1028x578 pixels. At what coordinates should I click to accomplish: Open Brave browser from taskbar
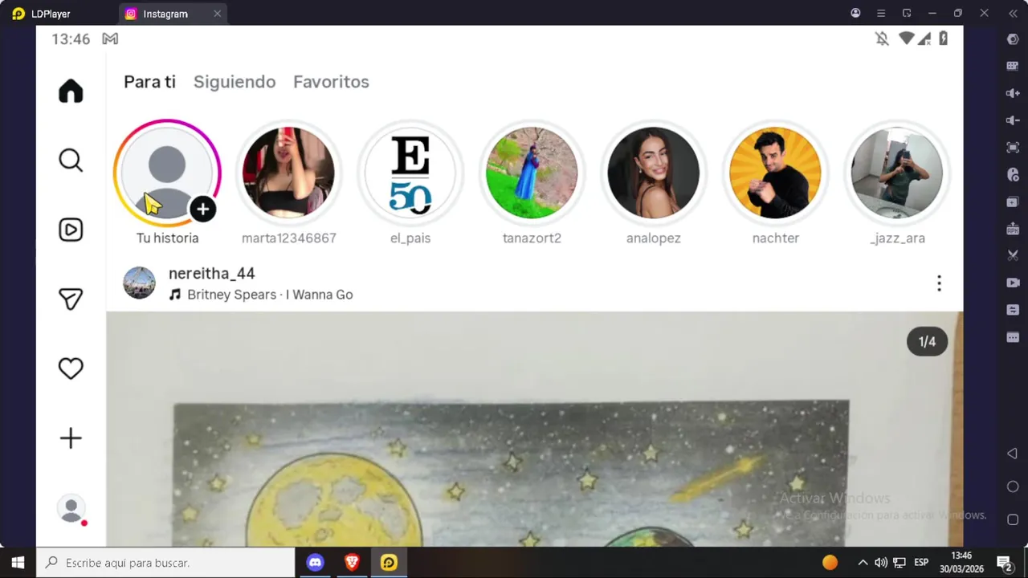[x=352, y=563]
